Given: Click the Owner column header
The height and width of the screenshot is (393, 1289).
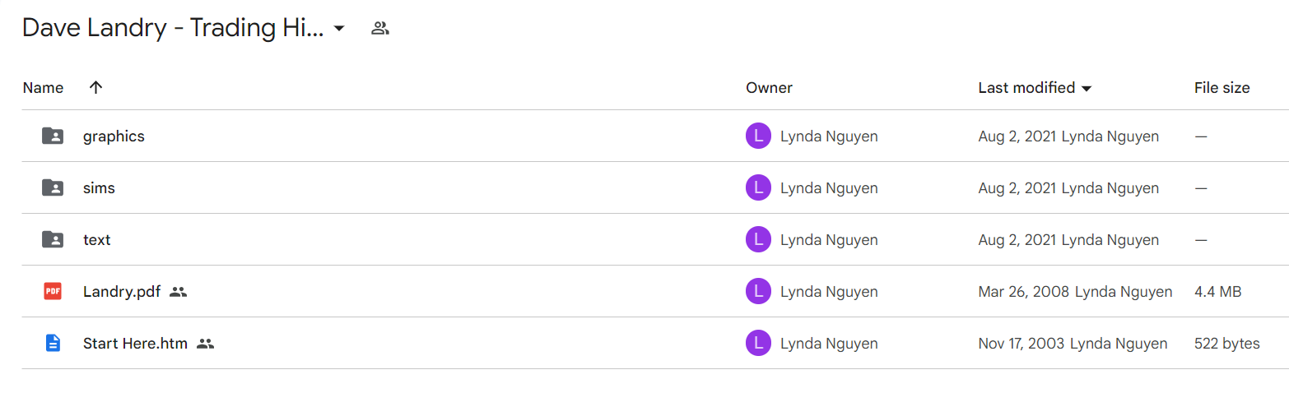Looking at the screenshot, I should point(769,87).
